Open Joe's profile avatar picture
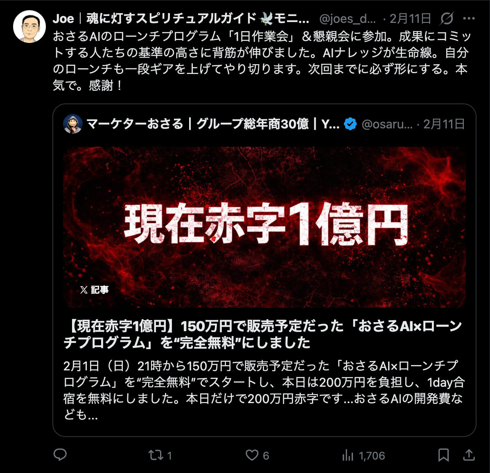490x473 pixels. 29,27
